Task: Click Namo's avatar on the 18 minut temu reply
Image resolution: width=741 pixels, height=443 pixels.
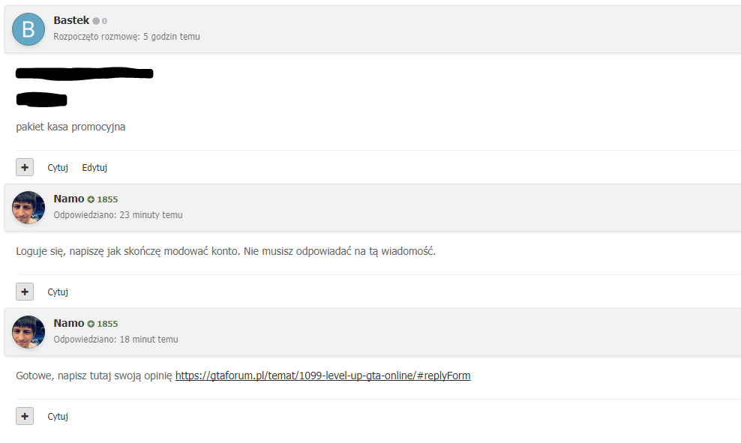Action: coord(28,332)
